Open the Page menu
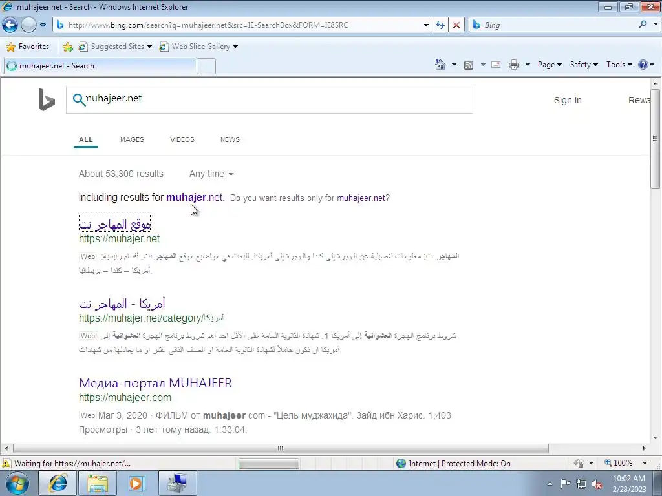 (x=550, y=65)
